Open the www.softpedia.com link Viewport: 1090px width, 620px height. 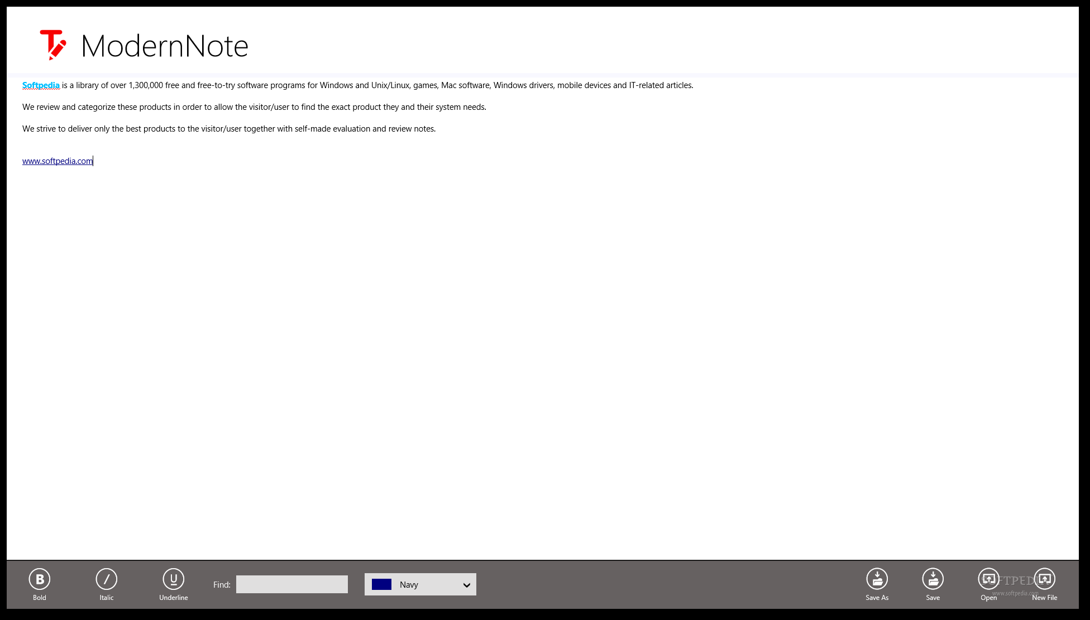(x=58, y=161)
